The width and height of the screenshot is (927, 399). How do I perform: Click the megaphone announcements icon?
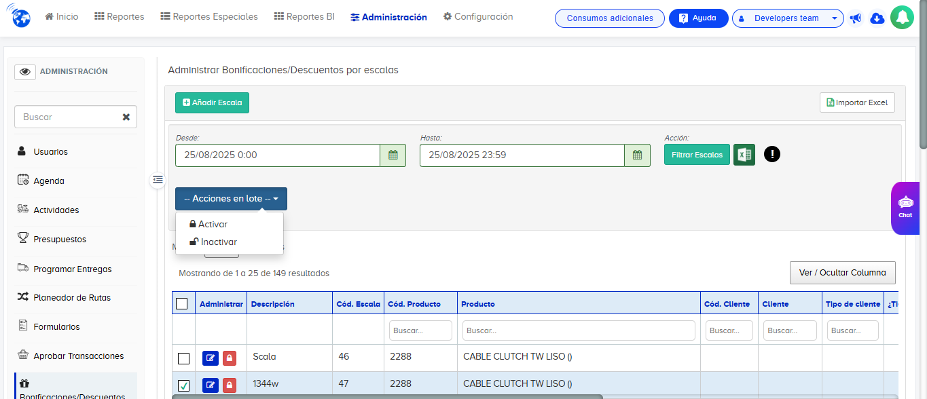(x=856, y=18)
